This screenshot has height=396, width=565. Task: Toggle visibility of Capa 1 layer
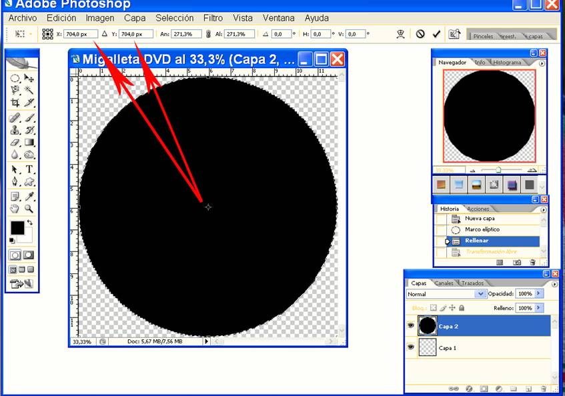pos(410,348)
